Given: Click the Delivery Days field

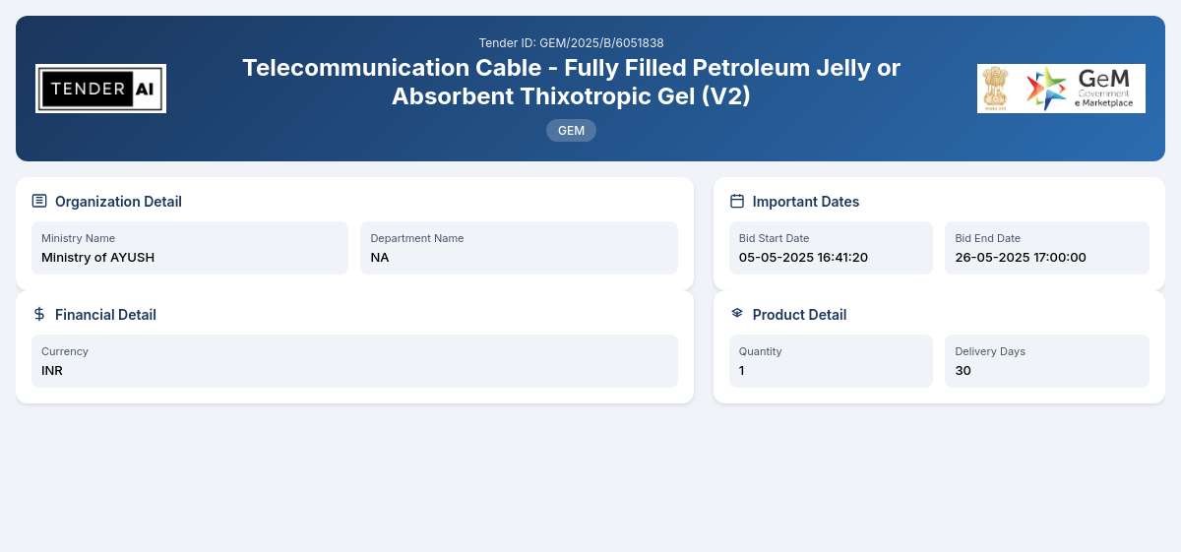Looking at the screenshot, I should click(1047, 361).
